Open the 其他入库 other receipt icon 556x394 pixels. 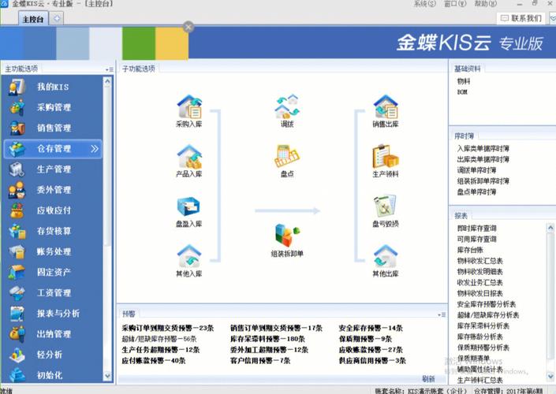tap(189, 256)
